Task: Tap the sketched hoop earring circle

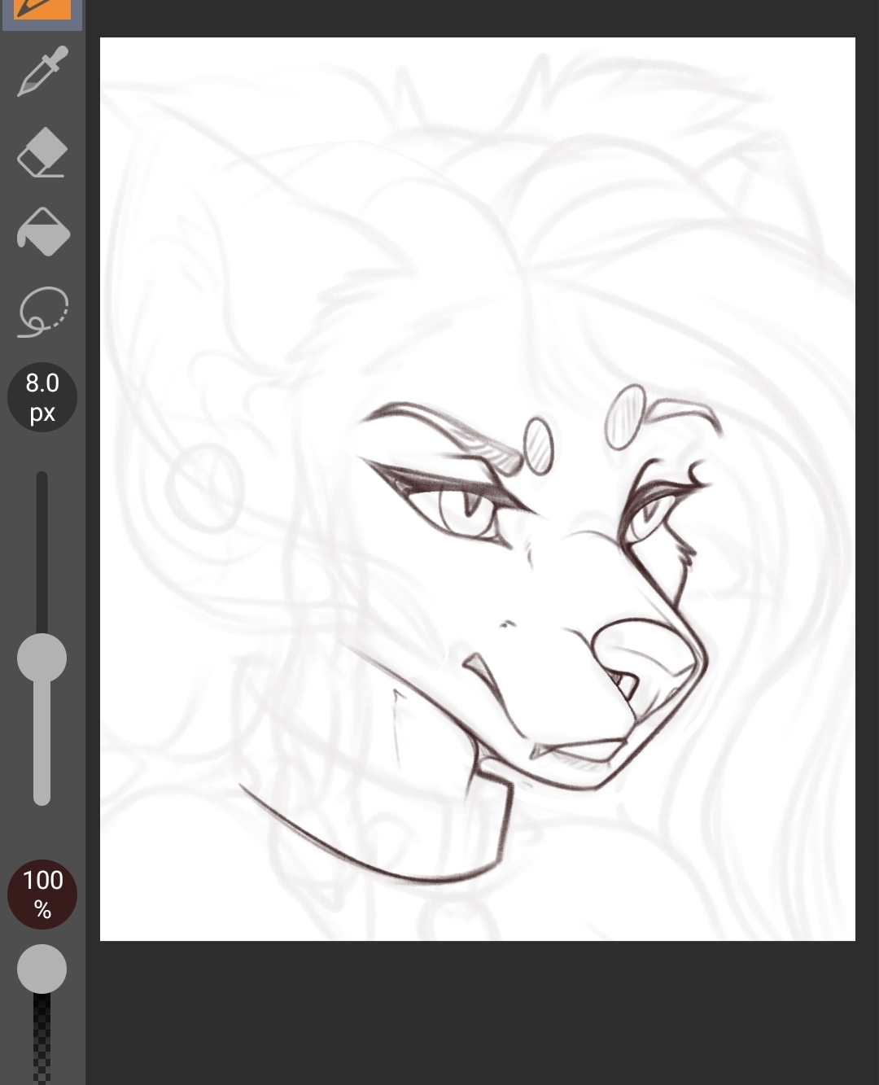Action: 205,487
